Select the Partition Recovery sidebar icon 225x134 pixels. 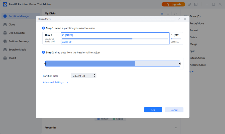point(5,41)
